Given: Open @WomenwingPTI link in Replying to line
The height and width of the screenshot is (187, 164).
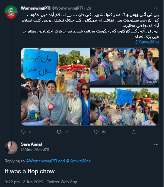Looking at the screenshot, I should click(41, 161).
